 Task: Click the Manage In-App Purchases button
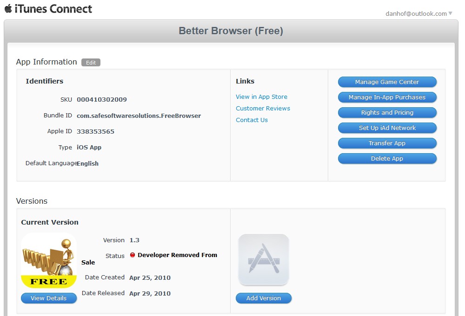387,97
